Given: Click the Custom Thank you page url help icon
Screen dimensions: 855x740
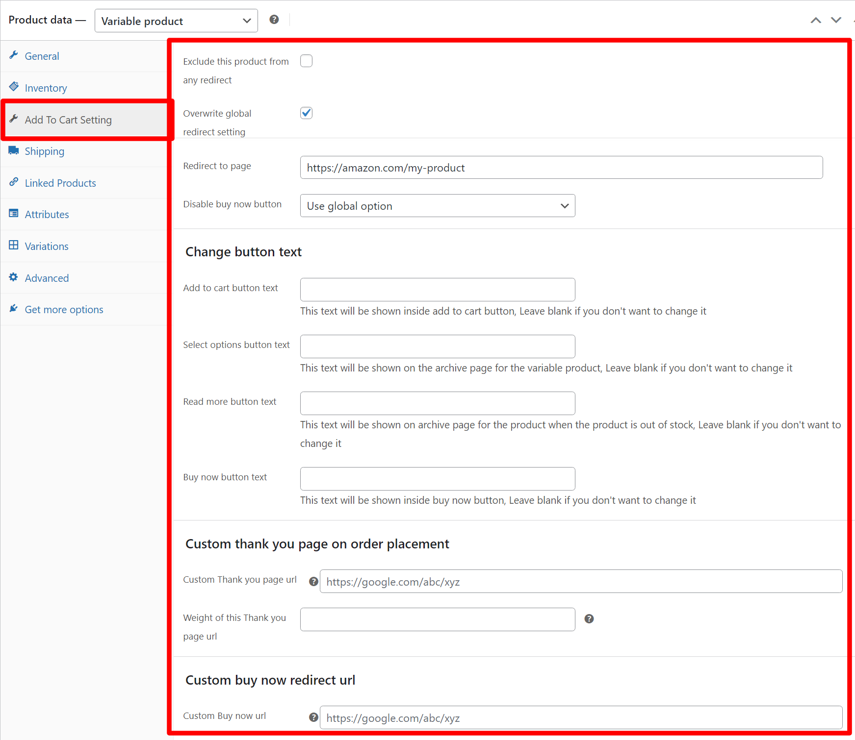Looking at the screenshot, I should point(313,582).
